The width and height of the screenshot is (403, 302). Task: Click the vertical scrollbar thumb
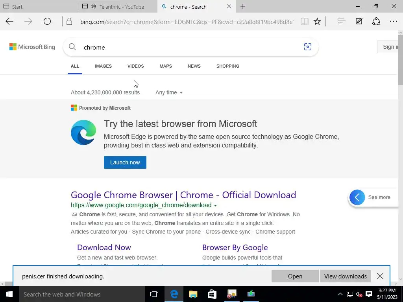pos(401,60)
